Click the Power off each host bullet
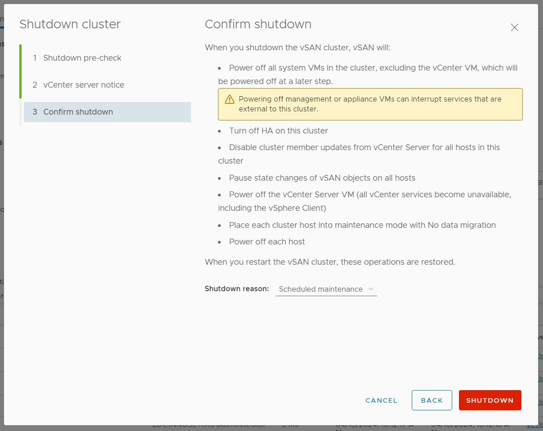 (x=267, y=242)
